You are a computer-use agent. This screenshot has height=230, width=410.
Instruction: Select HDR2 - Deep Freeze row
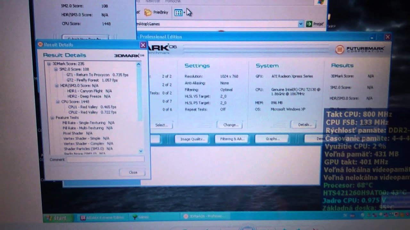[89, 96]
